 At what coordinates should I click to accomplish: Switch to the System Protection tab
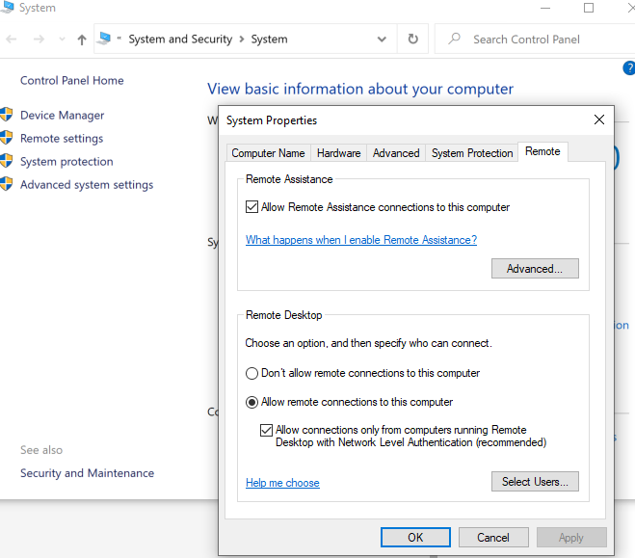[472, 153]
